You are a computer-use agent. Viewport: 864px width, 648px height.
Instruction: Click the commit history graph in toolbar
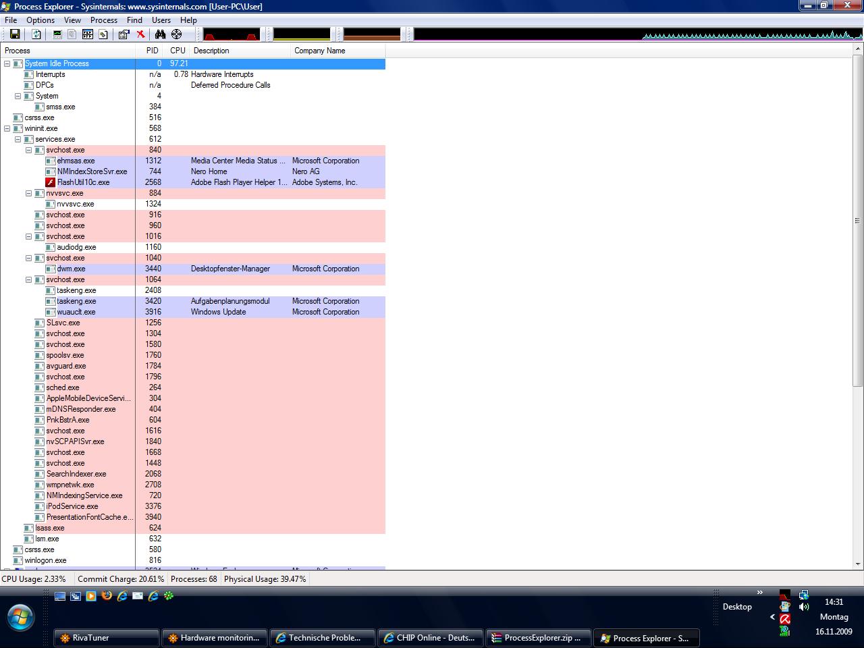click(302, 34)
